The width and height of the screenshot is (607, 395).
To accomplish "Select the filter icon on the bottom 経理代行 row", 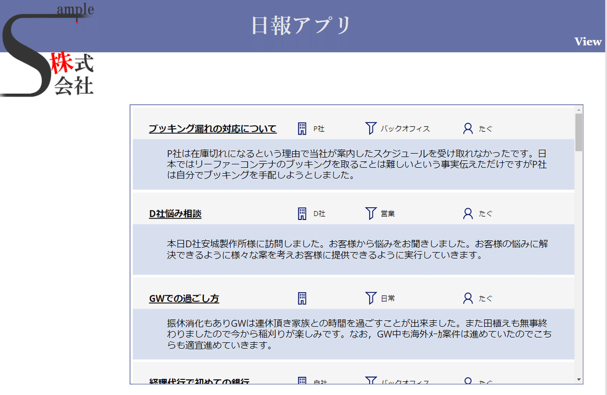I will coord(372,380).
